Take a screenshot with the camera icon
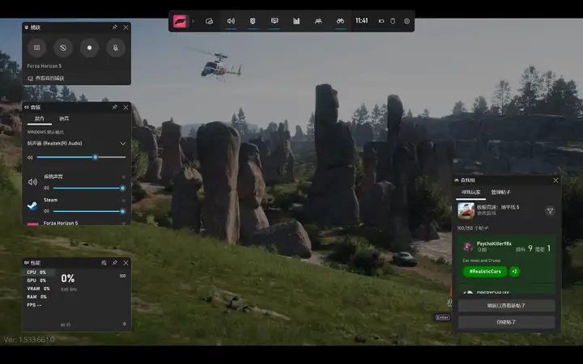The image size is (583, 364). coord(36,48)
